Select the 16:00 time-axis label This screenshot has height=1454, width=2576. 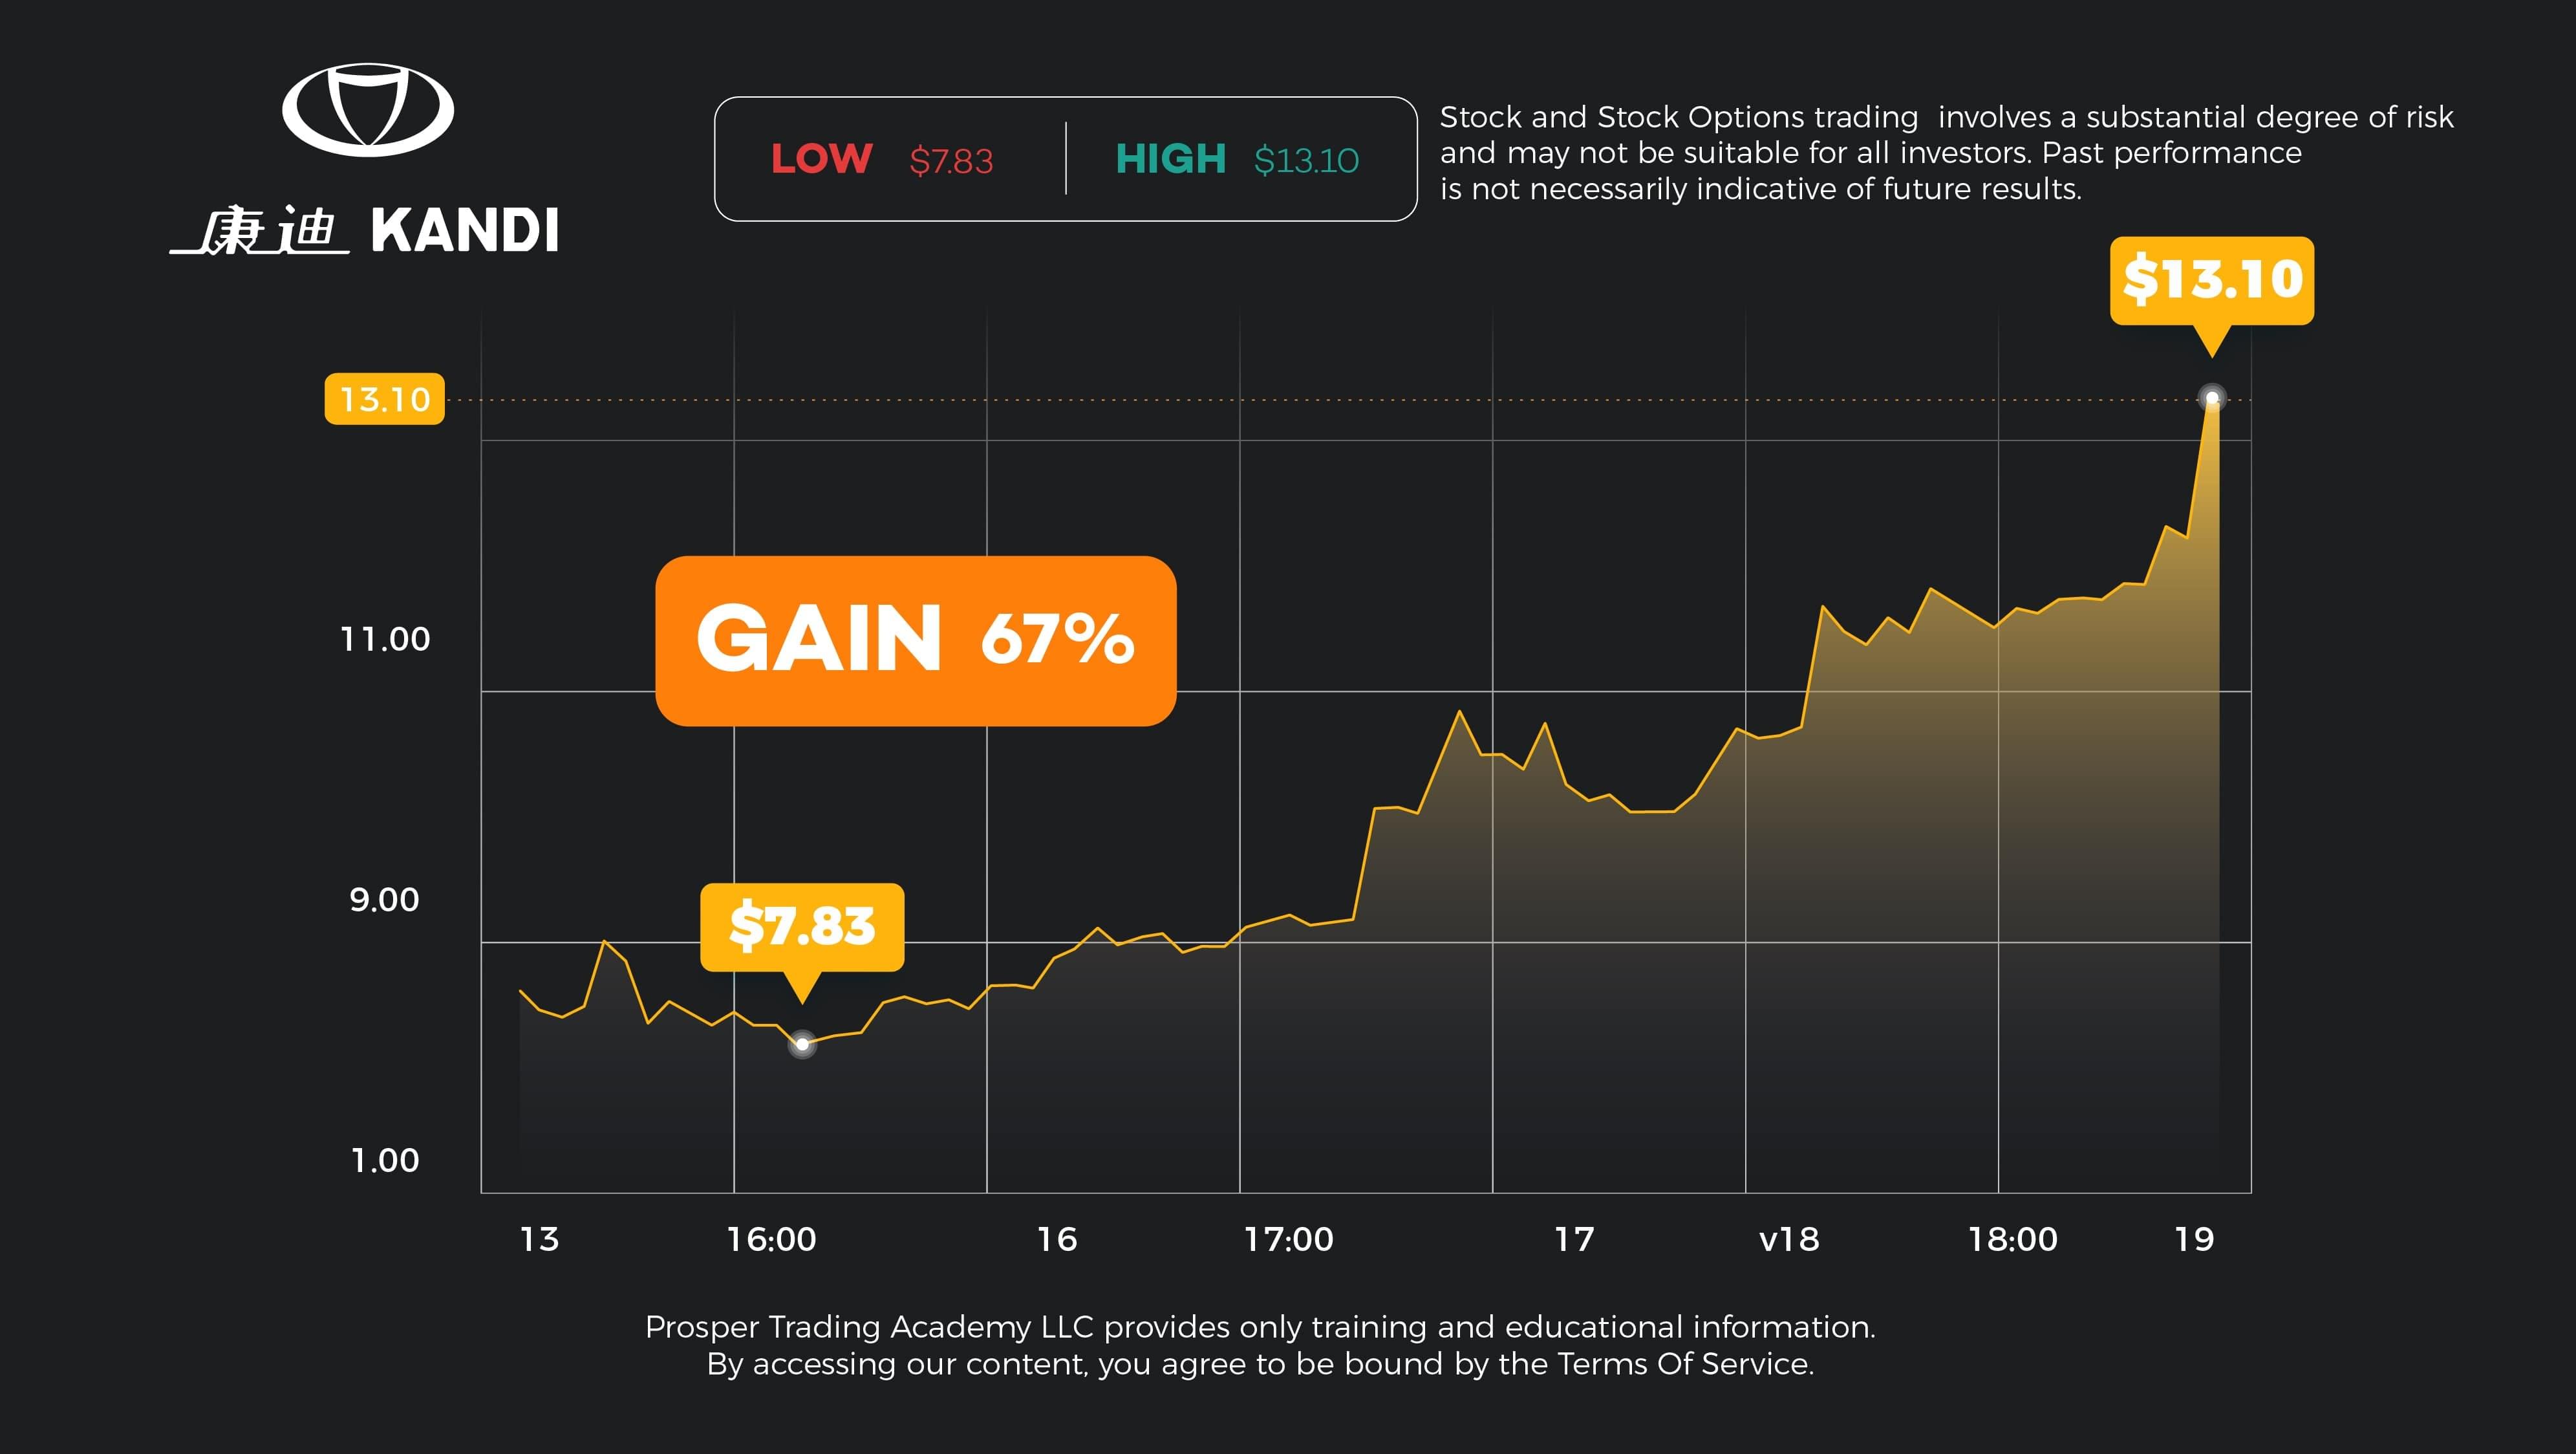coord(771,1239)
